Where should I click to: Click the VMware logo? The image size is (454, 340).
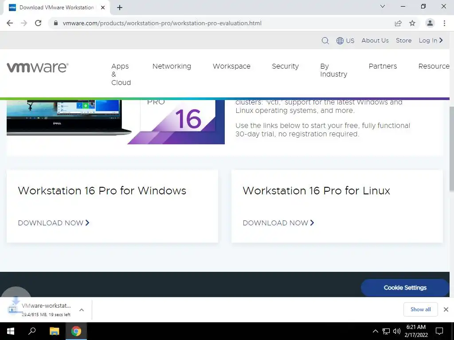pos(38,67)
